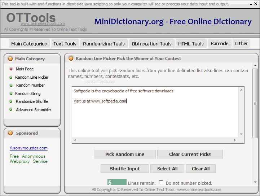Open Random Number tool
The image size is (260, 196).
coord(31,85)
